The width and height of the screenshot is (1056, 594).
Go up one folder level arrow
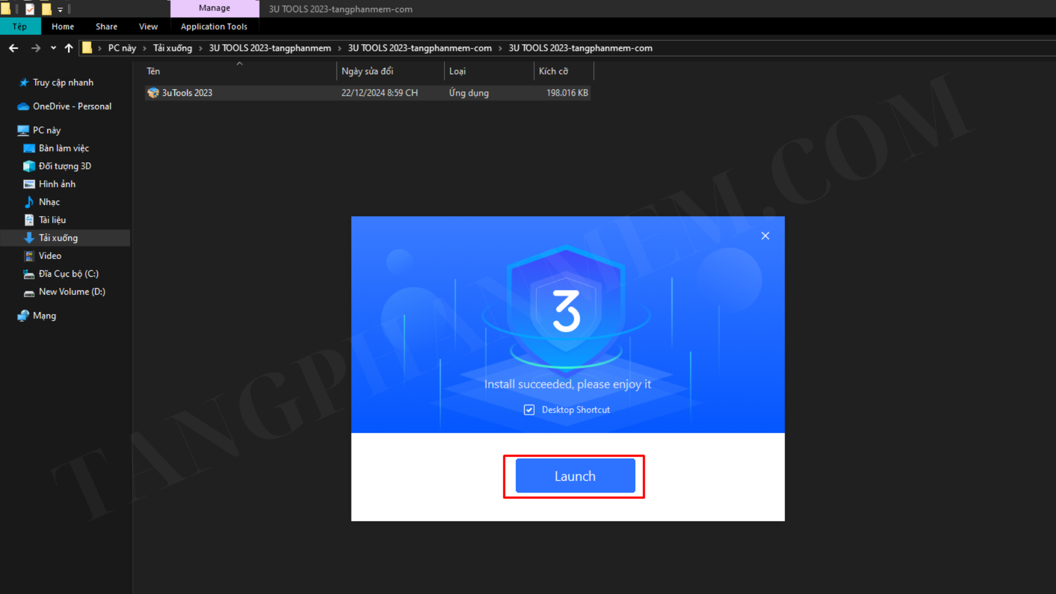[69, 48]
